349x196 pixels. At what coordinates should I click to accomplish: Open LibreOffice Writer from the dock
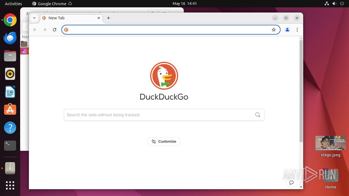tap(10, 92)
